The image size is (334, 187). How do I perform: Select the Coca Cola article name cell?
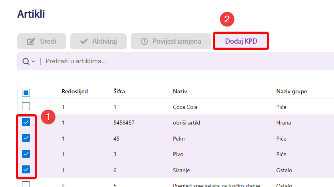(x=185, y=107)
